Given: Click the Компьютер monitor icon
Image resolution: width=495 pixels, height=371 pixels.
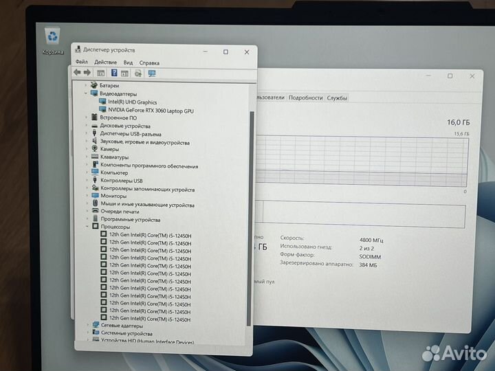Looking at the screenshot, I should point(95,172).
